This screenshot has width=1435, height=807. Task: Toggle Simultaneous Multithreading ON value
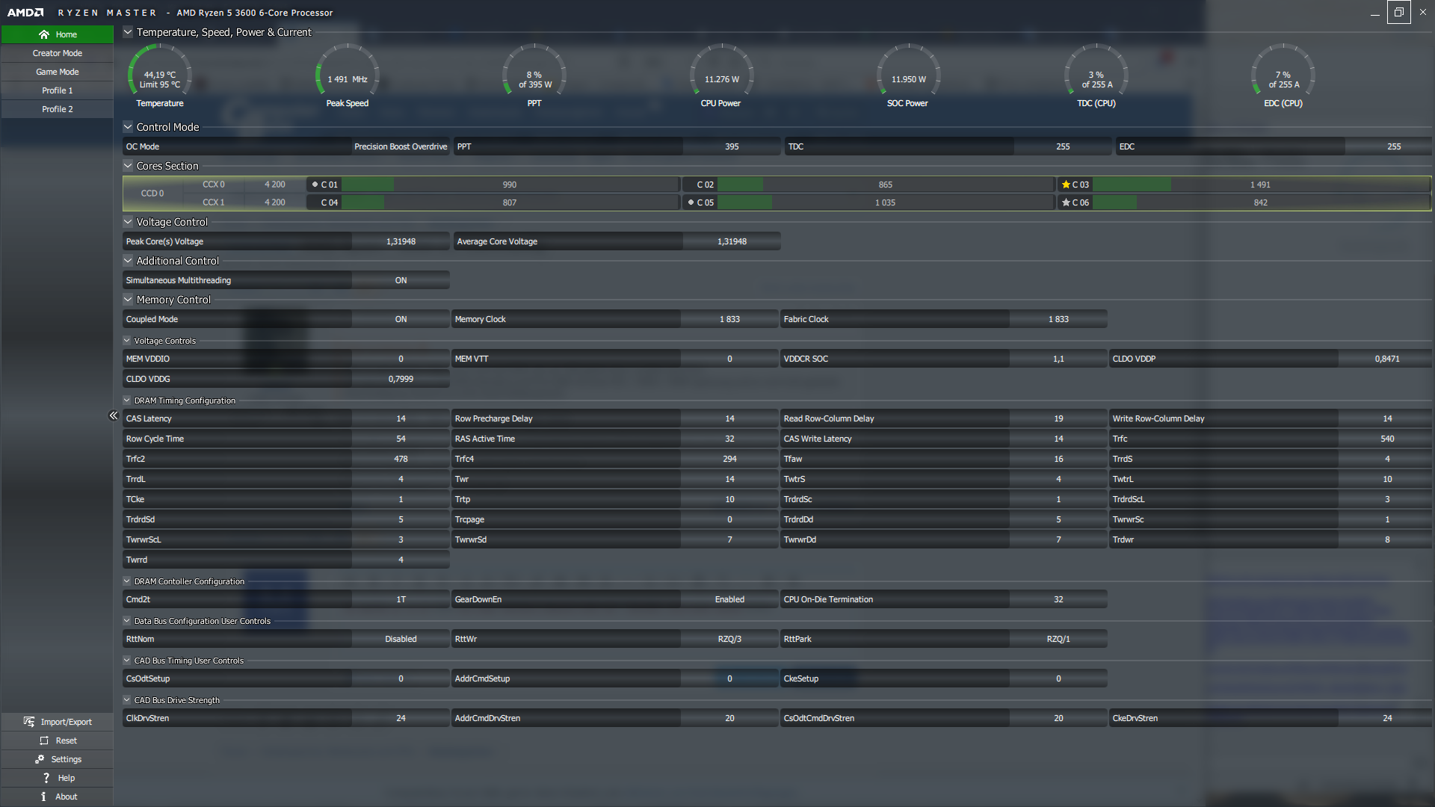point(401,280)
